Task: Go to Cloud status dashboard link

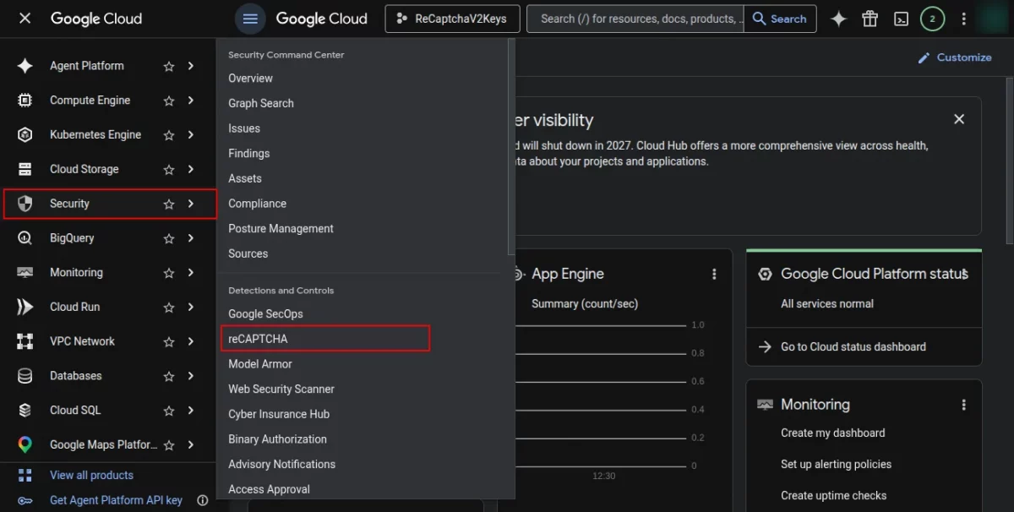Action: click(x=853, y=346)
